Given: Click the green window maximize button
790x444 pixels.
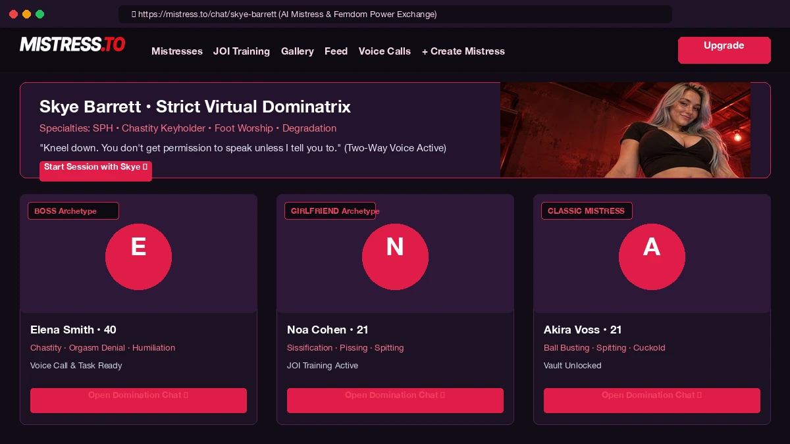Looking at the screenshot, I should pyautogui.click(x=39, y=14).
